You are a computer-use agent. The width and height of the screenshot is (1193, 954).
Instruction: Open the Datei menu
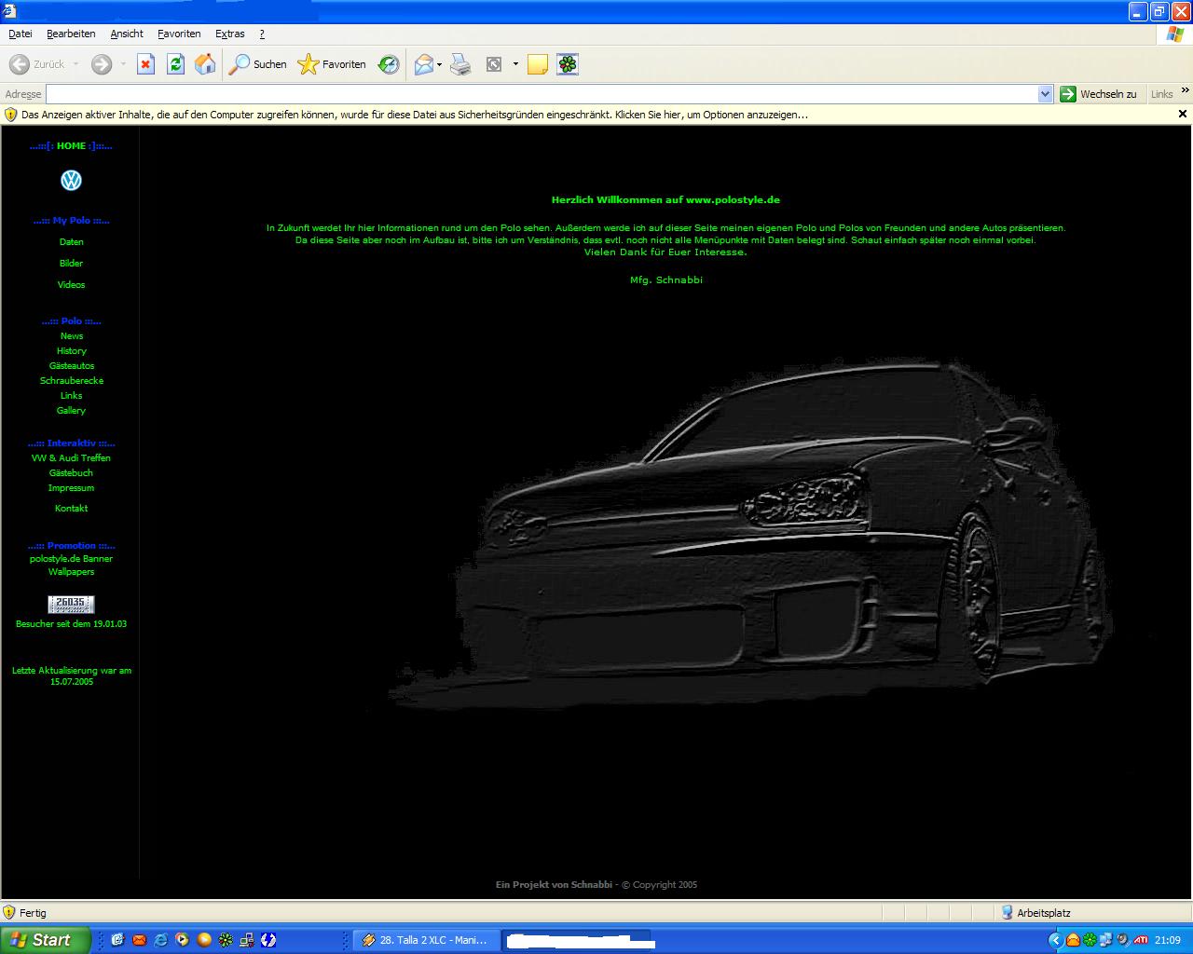click(20, 34)
